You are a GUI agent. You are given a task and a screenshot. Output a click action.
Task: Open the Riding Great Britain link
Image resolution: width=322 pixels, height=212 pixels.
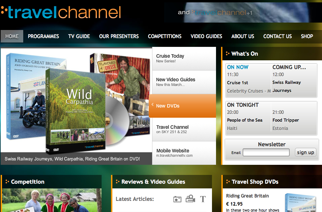[247, 195]
